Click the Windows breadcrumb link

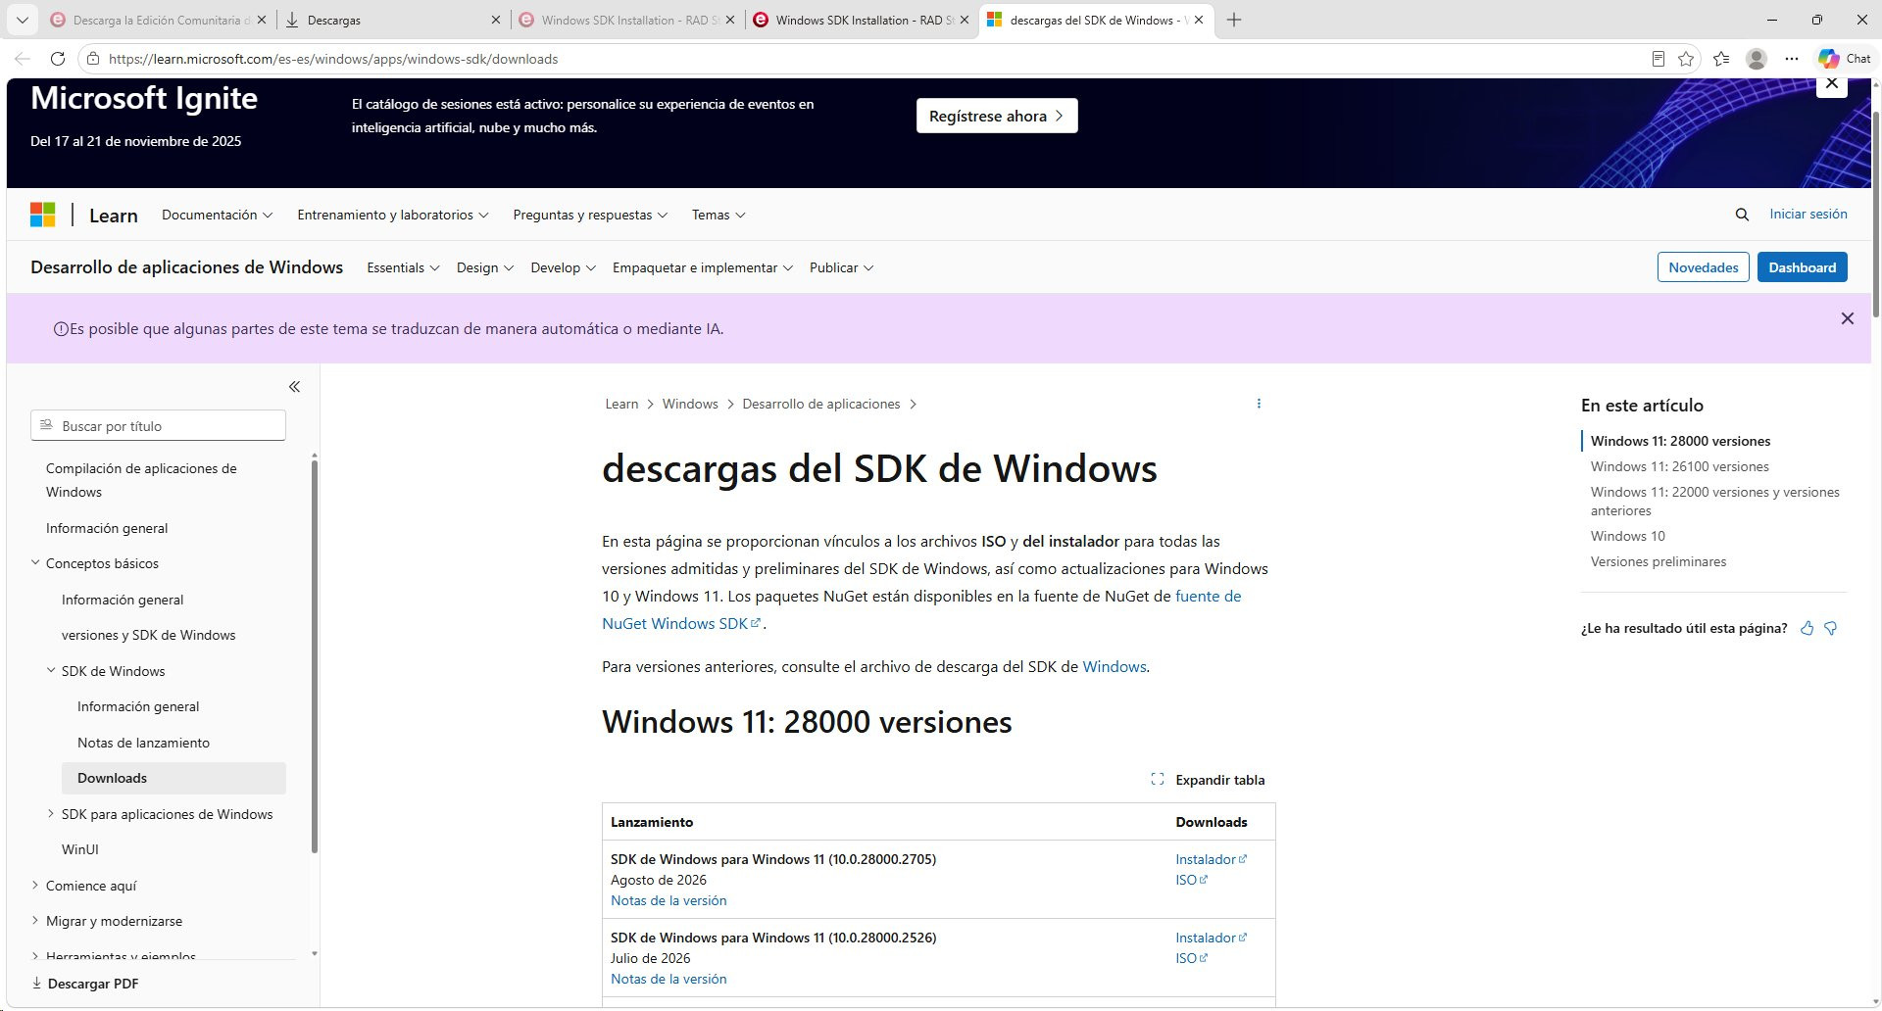pyautogui.click(x=690, y=404)
